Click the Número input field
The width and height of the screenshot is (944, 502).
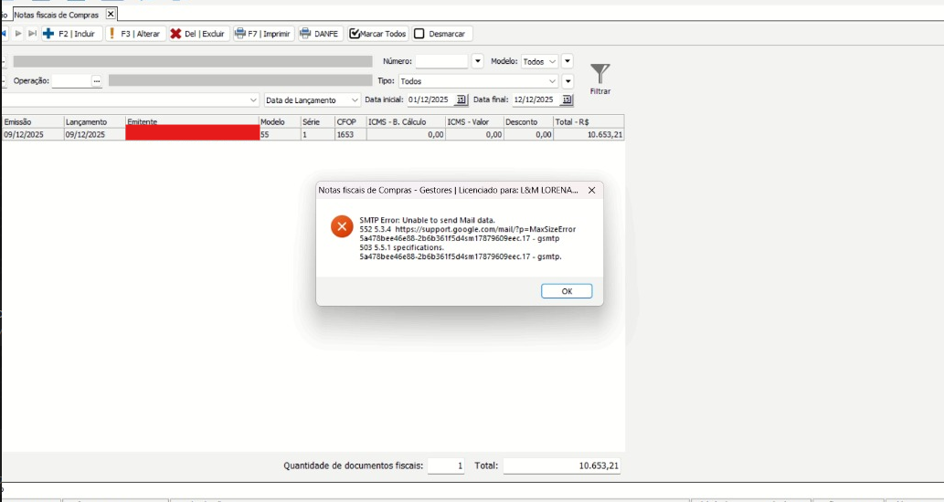(441, 62)
